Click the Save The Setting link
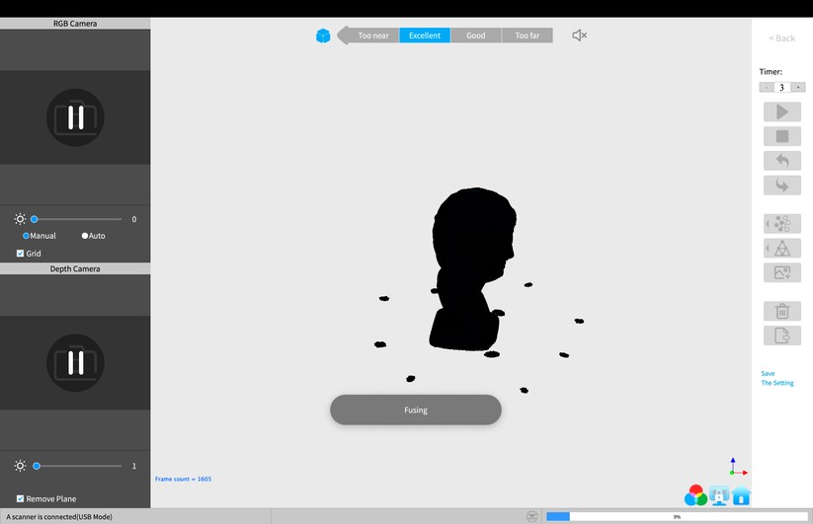813x524 pixels. (x=776, y=378)
